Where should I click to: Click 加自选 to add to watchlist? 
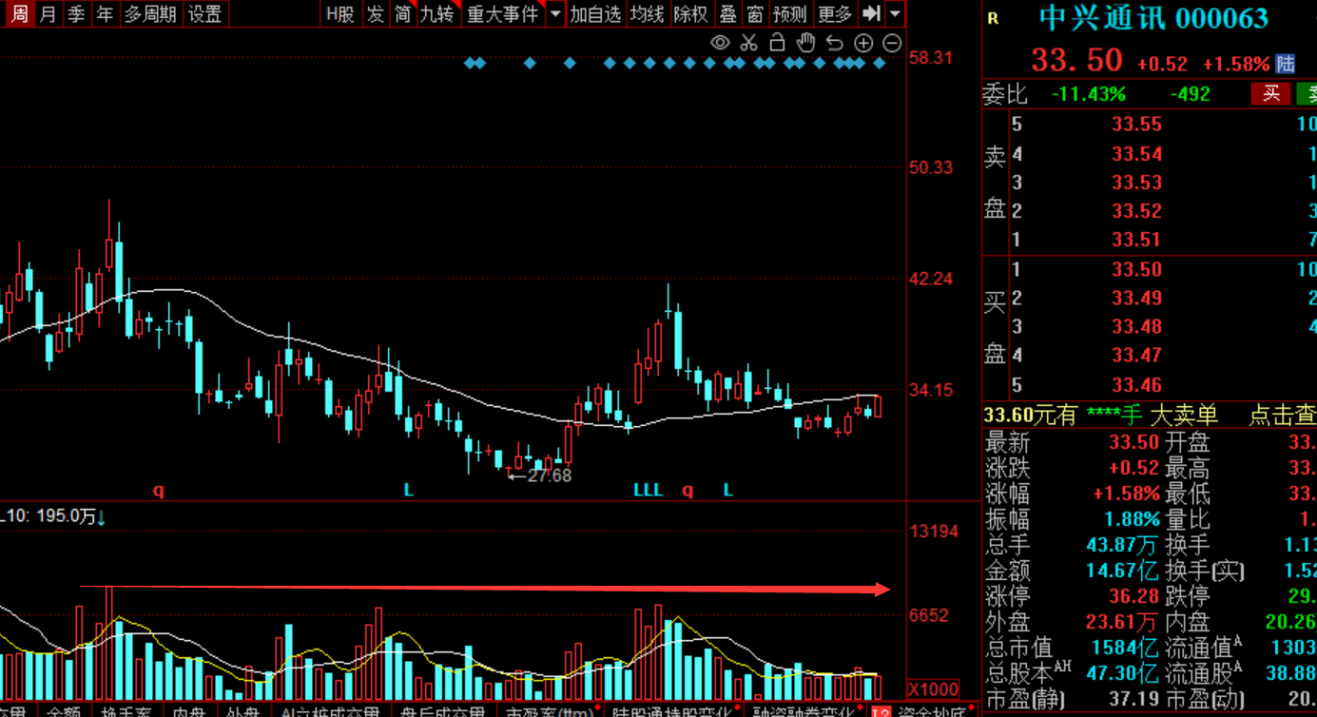tap(595, 14)
